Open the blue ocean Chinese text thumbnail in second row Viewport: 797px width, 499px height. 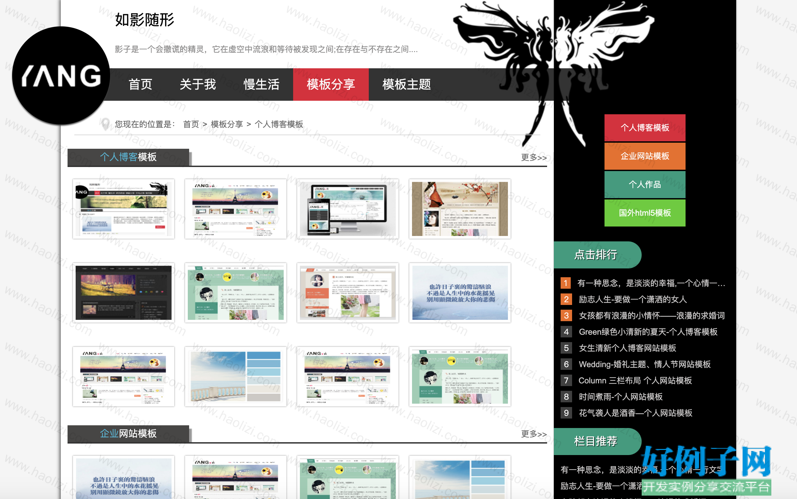click(460, 293)
